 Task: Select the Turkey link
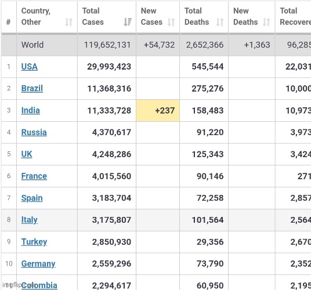point(34,242)
